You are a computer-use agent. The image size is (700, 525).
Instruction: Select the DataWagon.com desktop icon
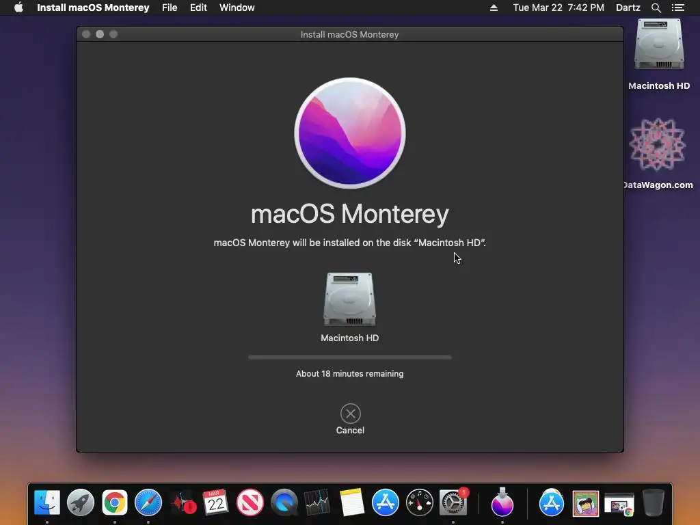(x=657, y=144)
